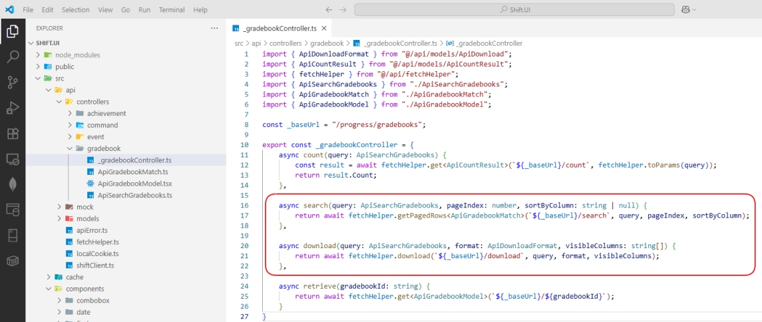Expand the cache folder
Viewport: 762px width, 322px height.
pyautogui.click(x=49, y=277)
